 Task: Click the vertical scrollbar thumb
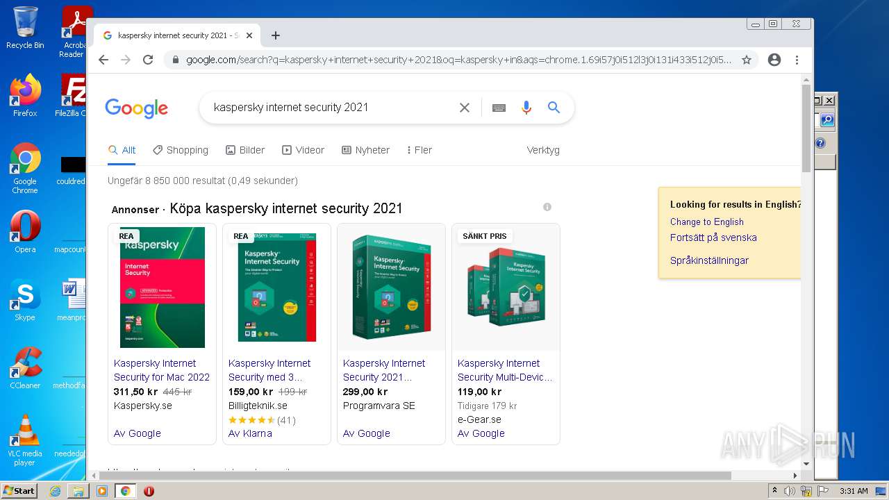coord(806,128)
